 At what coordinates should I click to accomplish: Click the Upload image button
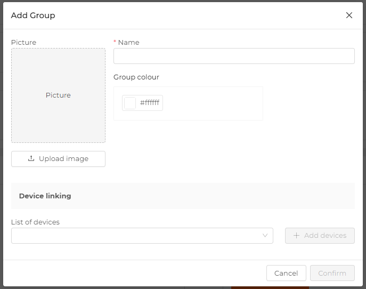(x=58, y=159)
